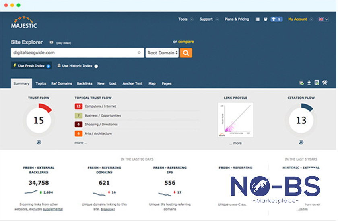Open the trophy badge showing 9
The width and height of the screenshot is (338, 221).
[x=276, y=19]
